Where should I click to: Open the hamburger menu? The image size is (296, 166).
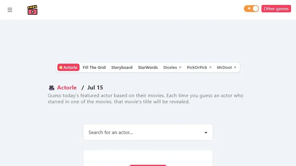10,10
